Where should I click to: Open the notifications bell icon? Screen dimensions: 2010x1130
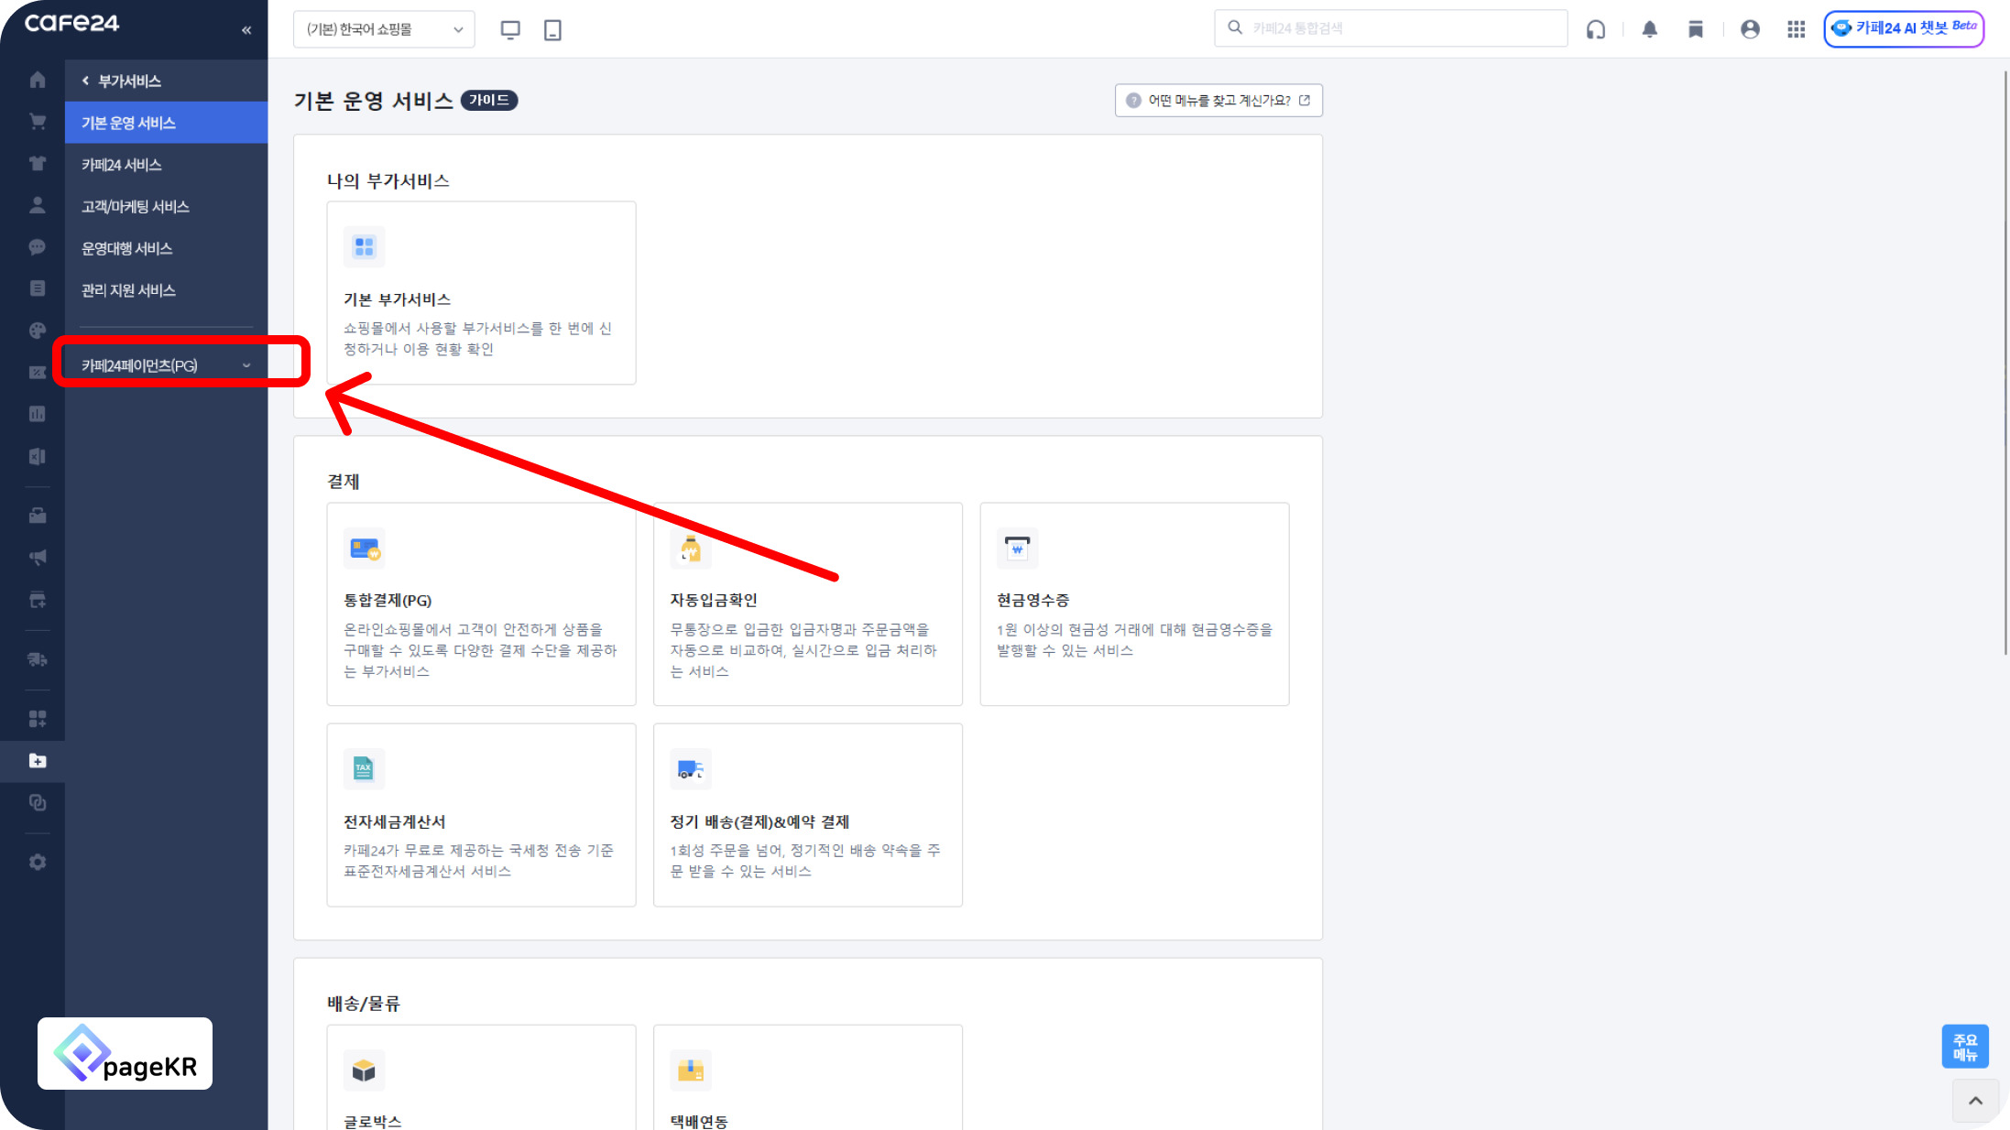click(1649, 29)
